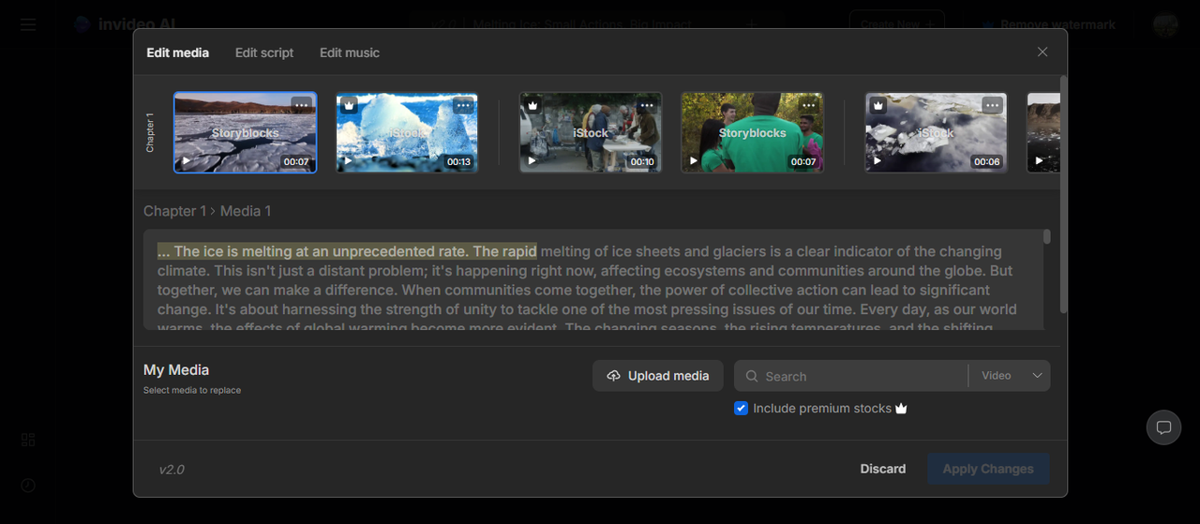This screenshot has height=524, width=1200.
Task: Click history clock icon in background sidebar
Action: 28,486
